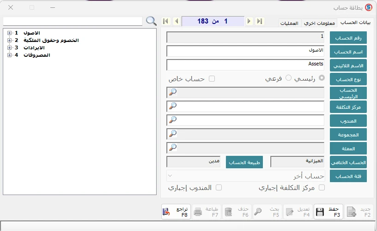Click the Latin name field with Assets
Image resolution: width=377 pixels, height=231 pixels.
coord(245,65)
